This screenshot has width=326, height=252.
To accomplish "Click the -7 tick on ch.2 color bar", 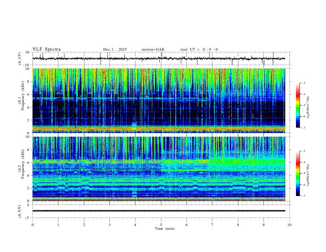I will point(304,196).
